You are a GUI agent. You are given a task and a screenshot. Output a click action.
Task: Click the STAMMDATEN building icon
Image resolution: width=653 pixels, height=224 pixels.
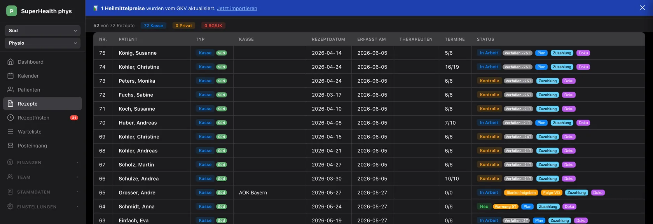point(10,192)
